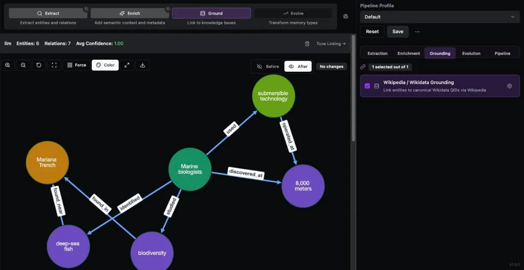Viewport: 524px width, 270px height.
Task: Click the Reset button
Action: point(372,32)
